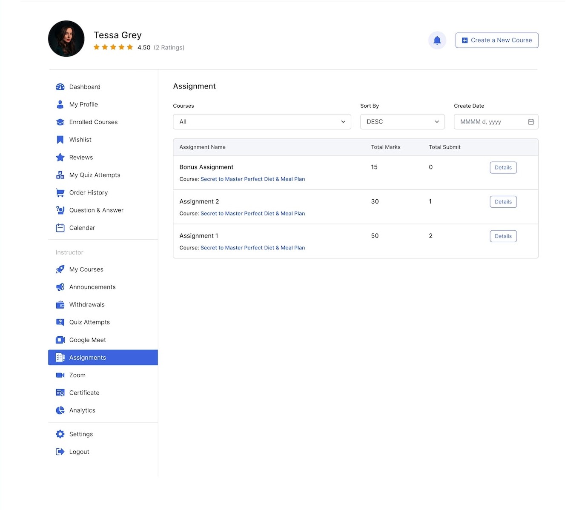Click the Calendar icon in sidebar
Image resolution: width=582 pixels, height=510 pixels.
pos(60,228)
